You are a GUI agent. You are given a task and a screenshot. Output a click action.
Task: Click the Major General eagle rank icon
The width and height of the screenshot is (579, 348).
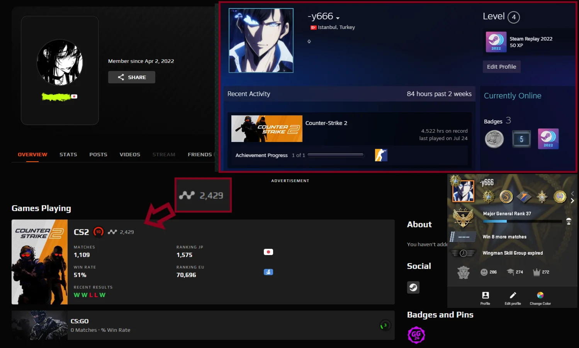click(x=463, y=218)
